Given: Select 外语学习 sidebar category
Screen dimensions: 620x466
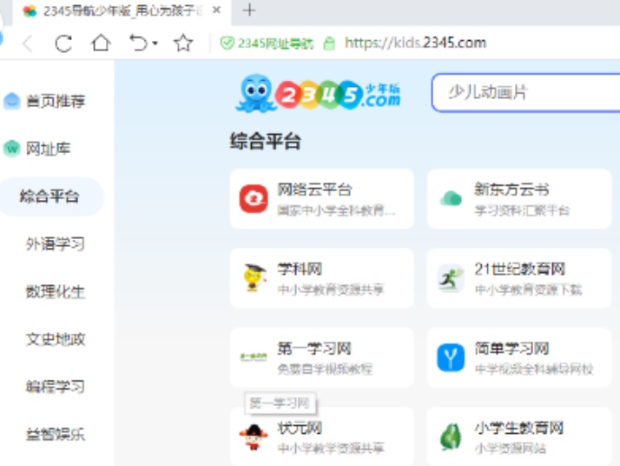Looking at the screenshot, I should [x=55, y=244].
